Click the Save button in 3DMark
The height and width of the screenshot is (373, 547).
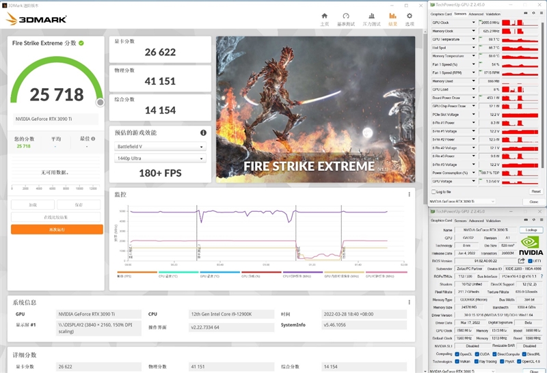point(79,205)
